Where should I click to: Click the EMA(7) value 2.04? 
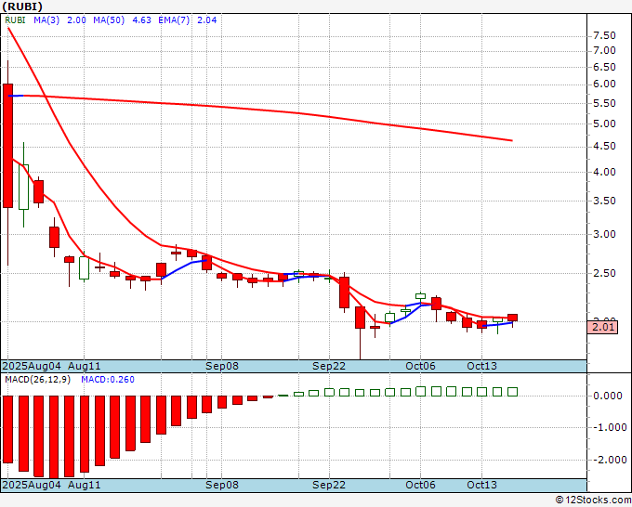(x=206, y=20)
